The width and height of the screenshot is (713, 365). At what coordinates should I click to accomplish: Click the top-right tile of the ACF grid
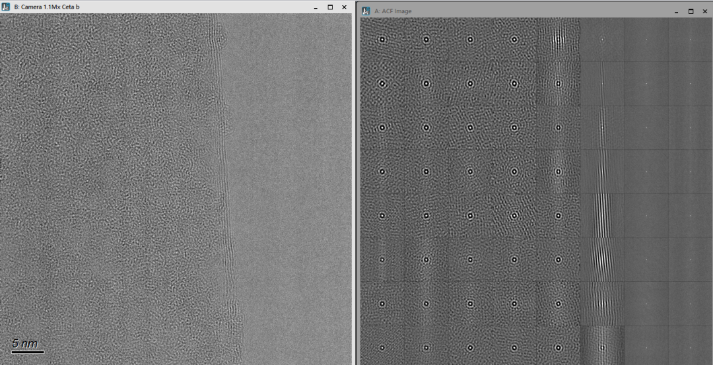click(690, 40)
